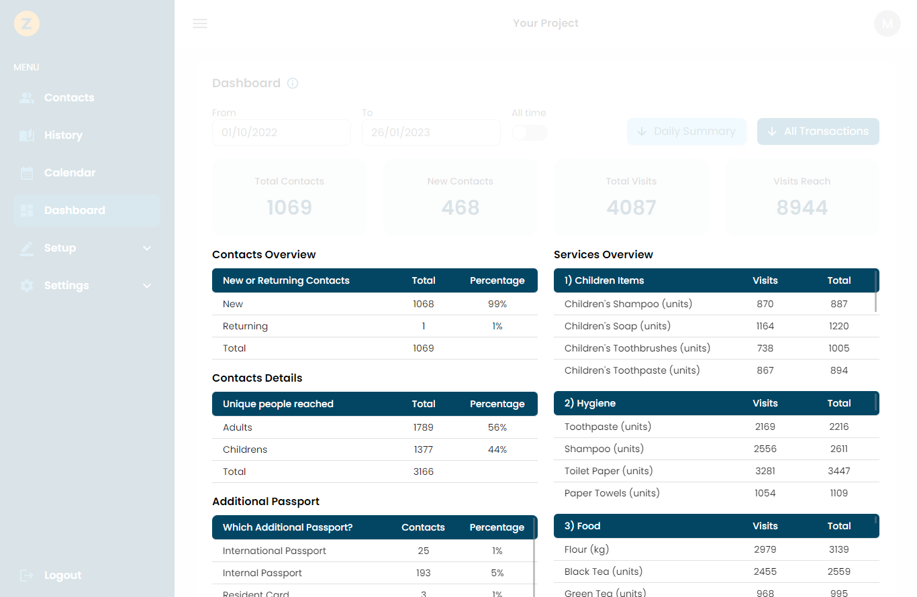
Task: Open the History section icon
Action: click(x=27, y=135)
